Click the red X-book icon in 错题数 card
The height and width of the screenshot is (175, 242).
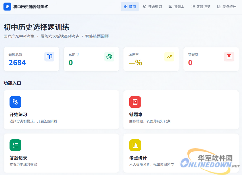(x=229, y=57)
